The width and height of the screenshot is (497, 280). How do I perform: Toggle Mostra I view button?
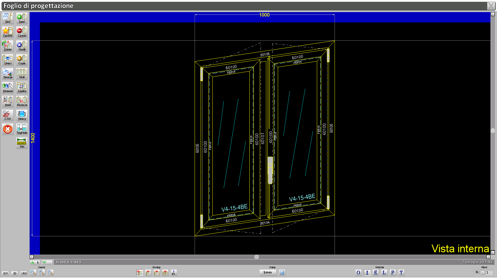coord(367,273)
